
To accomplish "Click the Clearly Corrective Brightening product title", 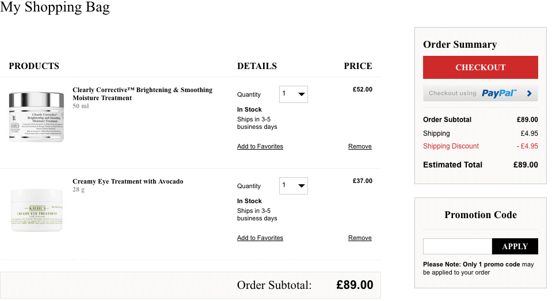I will (x=142, y=94).
